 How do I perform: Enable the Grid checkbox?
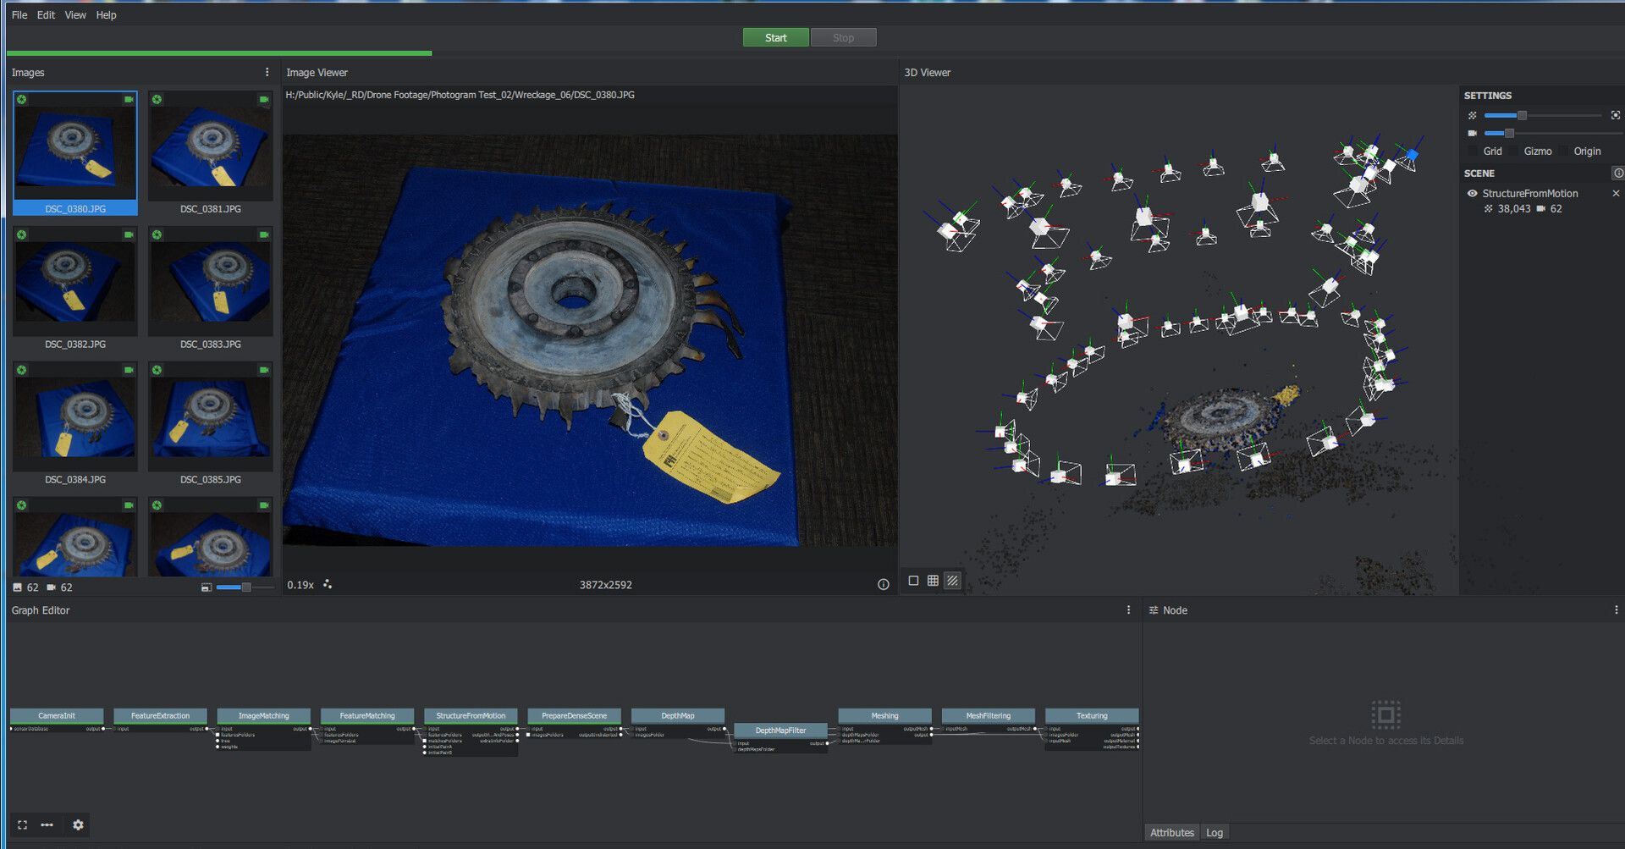pos(1473,151)
